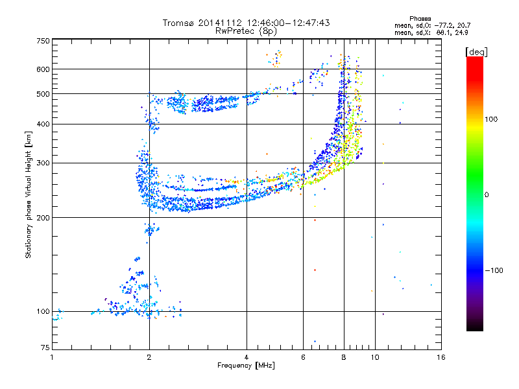Viewport: 519px width, 389px height.
Task: Click the green zero-degree region of the colorbar
Action: [x=475, y=194]
